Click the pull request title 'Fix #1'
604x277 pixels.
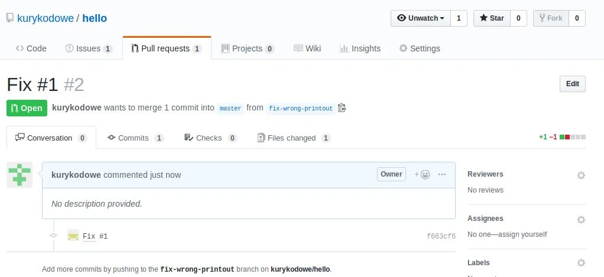click(33, 84)
